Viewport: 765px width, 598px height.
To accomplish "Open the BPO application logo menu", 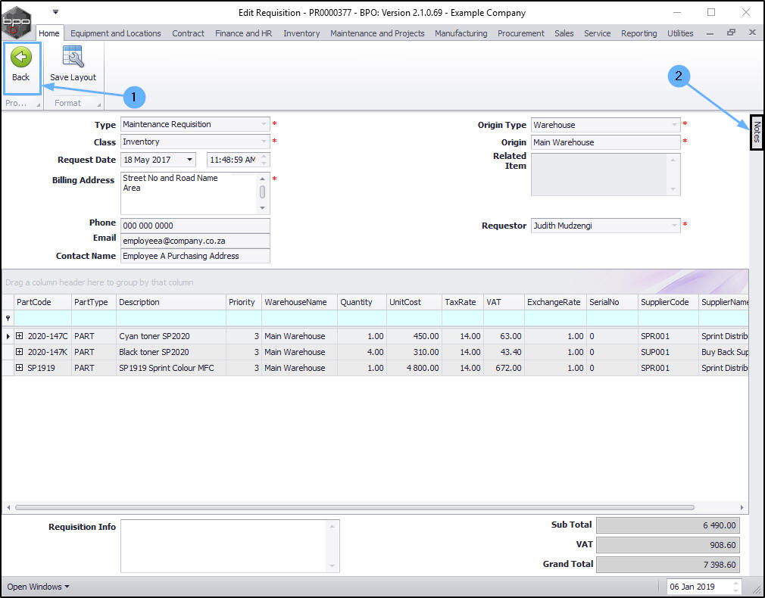I will (16, 22).
